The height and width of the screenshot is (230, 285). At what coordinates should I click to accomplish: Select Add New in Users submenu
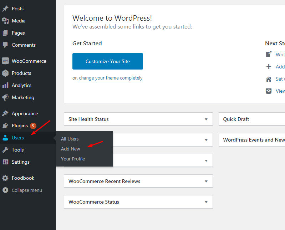coord(71,149)
